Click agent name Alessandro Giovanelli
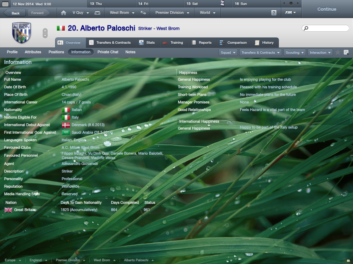 point(80,164)
